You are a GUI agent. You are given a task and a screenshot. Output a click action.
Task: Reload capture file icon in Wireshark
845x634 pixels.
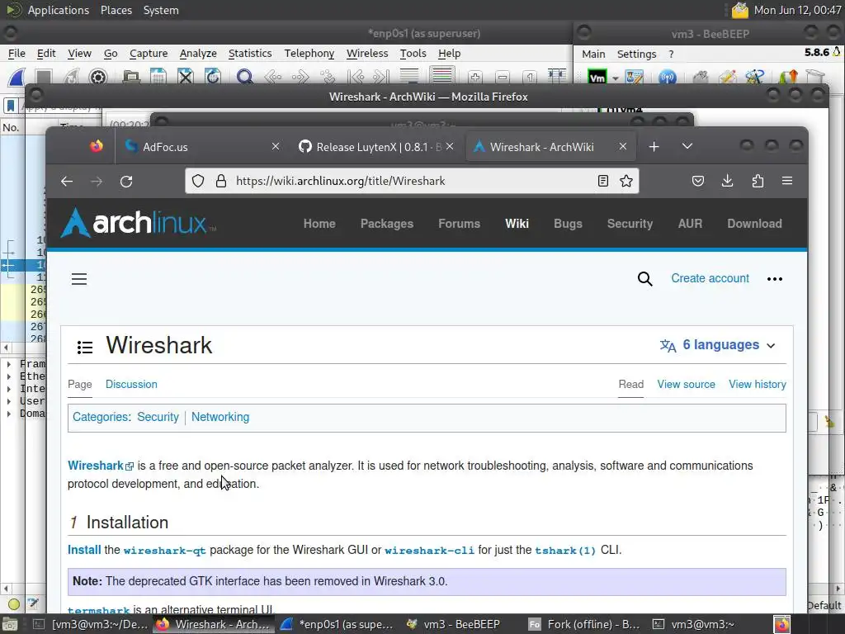(x=213, y=77)
